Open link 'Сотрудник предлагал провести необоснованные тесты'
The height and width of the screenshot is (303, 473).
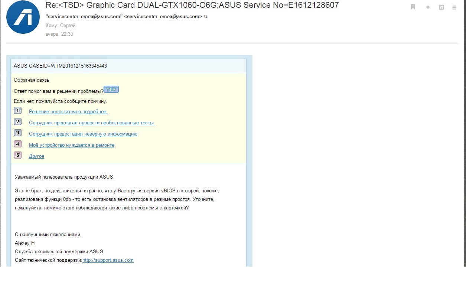(92, 123)
